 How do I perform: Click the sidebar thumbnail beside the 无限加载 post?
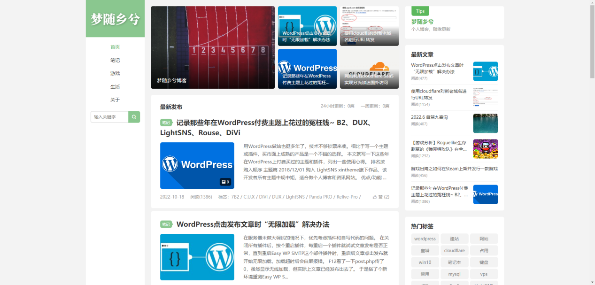486,71
